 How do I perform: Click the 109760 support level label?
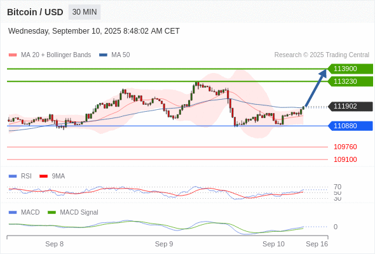click(x=345, y=147)
